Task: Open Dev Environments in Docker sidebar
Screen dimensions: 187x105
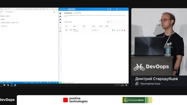Action: pyautogui.click(x=60, y=22)
